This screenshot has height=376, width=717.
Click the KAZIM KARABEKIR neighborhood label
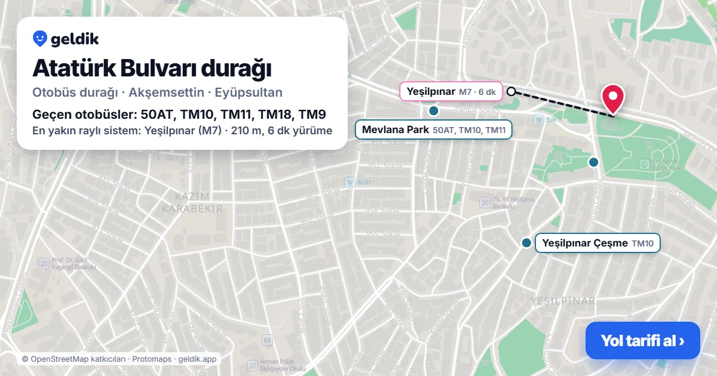coord(192,203)
